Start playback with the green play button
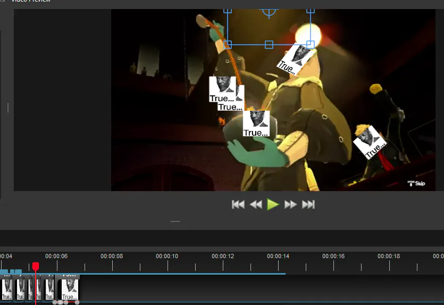 (x=273, y=204)
